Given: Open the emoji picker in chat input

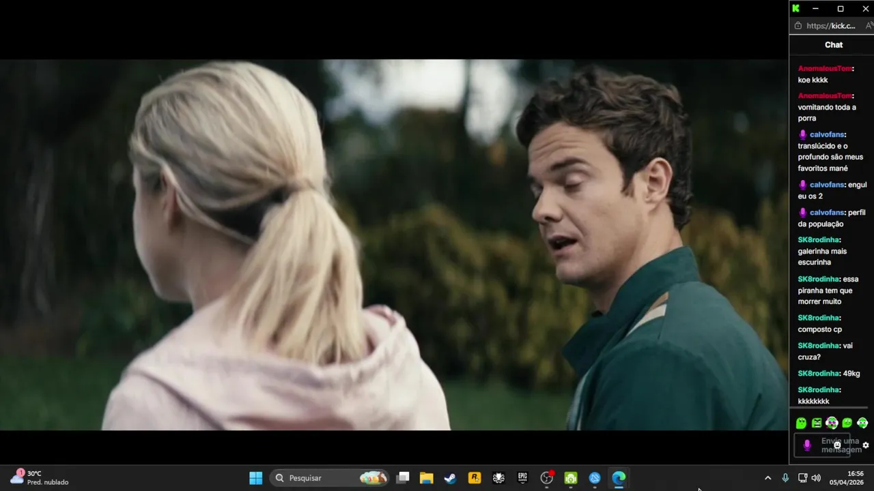Looking at the screenshot, I should coord(837,445).
